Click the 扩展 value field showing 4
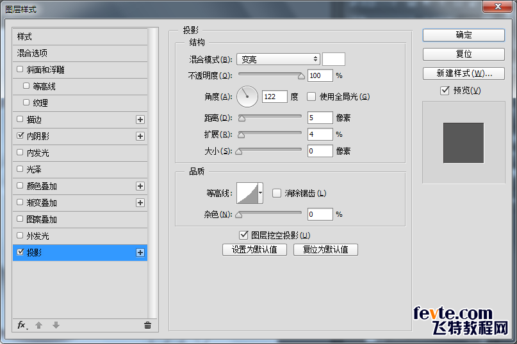This screenshot has height=344, width=517. coord(320,134)
